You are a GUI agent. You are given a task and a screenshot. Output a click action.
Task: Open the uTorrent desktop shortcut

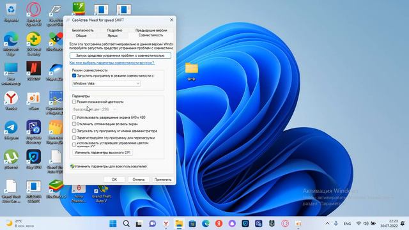(x=11, y=159)
